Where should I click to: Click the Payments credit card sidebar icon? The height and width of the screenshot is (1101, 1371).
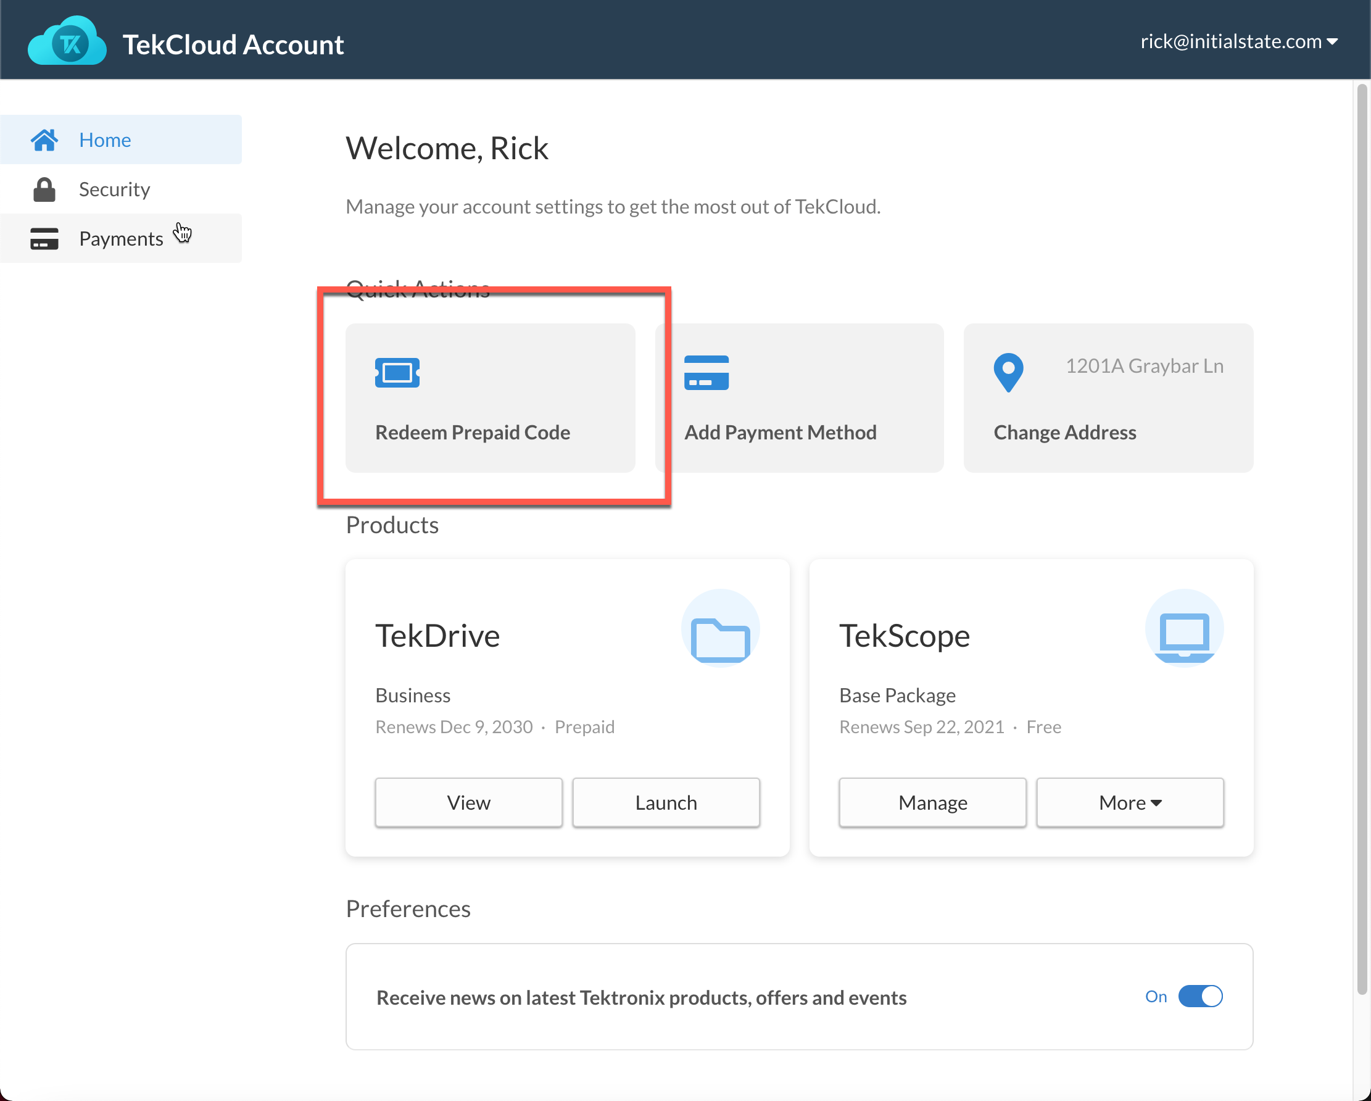44,238
